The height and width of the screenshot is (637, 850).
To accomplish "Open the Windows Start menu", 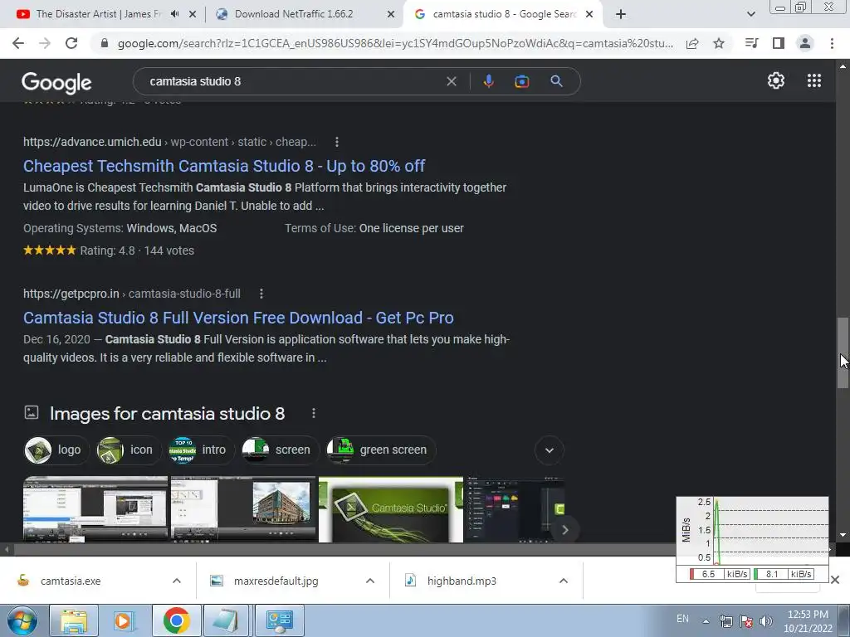I will click(22, 620).
